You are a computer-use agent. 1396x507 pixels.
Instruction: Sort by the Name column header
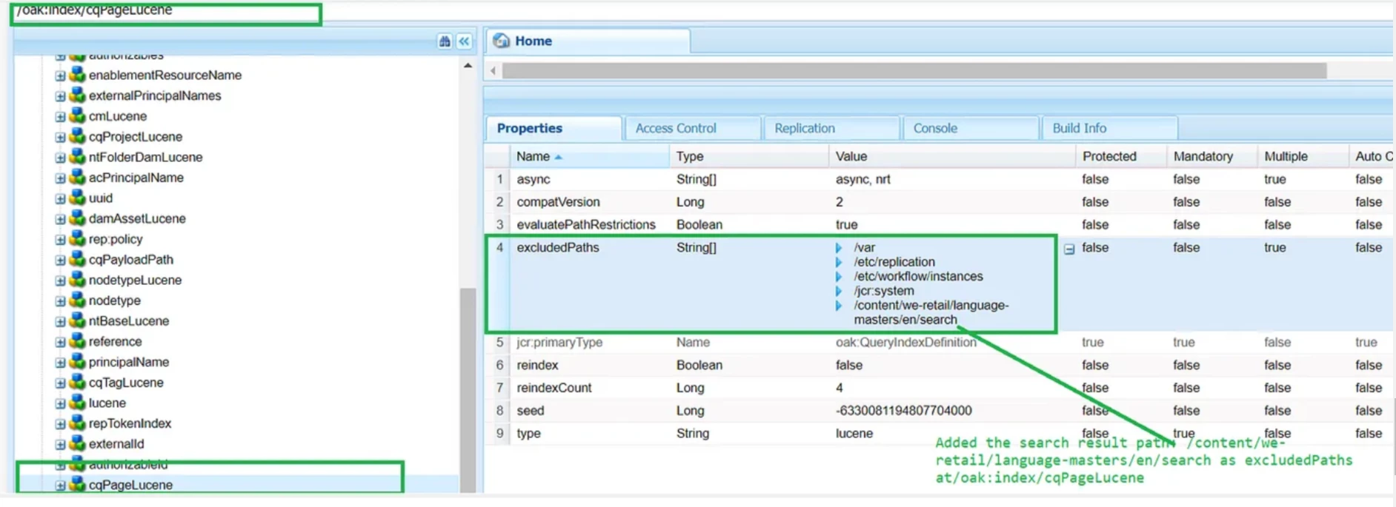pos(589,156)
